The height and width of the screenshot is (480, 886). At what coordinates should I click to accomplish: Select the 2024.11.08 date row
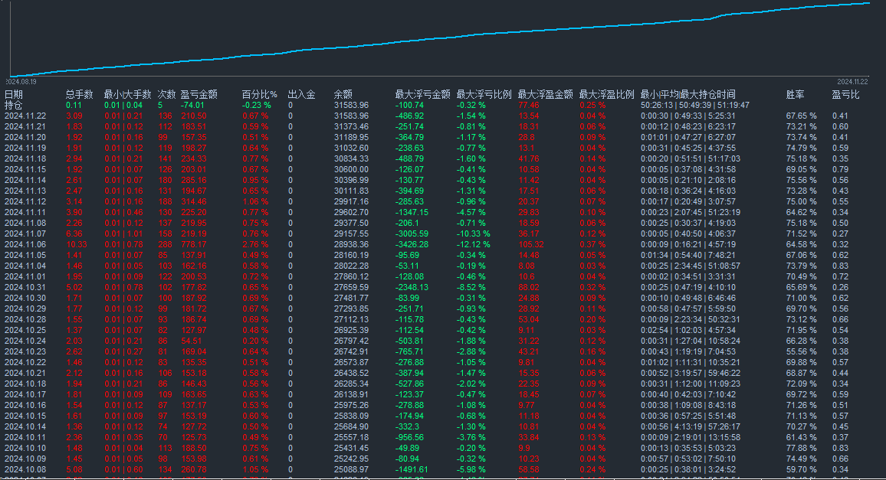(25, 223)
